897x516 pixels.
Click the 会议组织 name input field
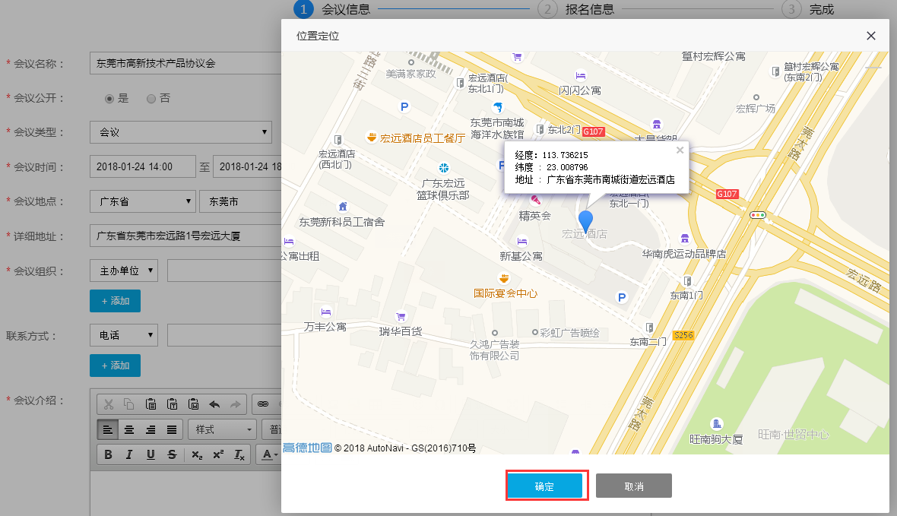(x=224, y=271)
